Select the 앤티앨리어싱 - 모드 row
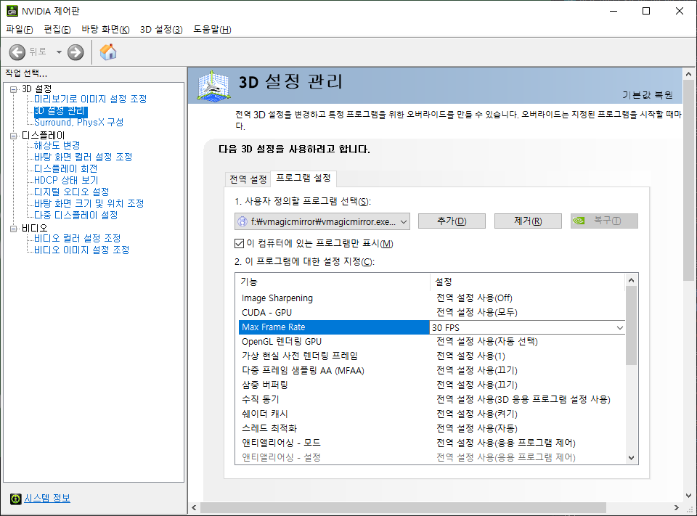 click(x=430, y=443)
